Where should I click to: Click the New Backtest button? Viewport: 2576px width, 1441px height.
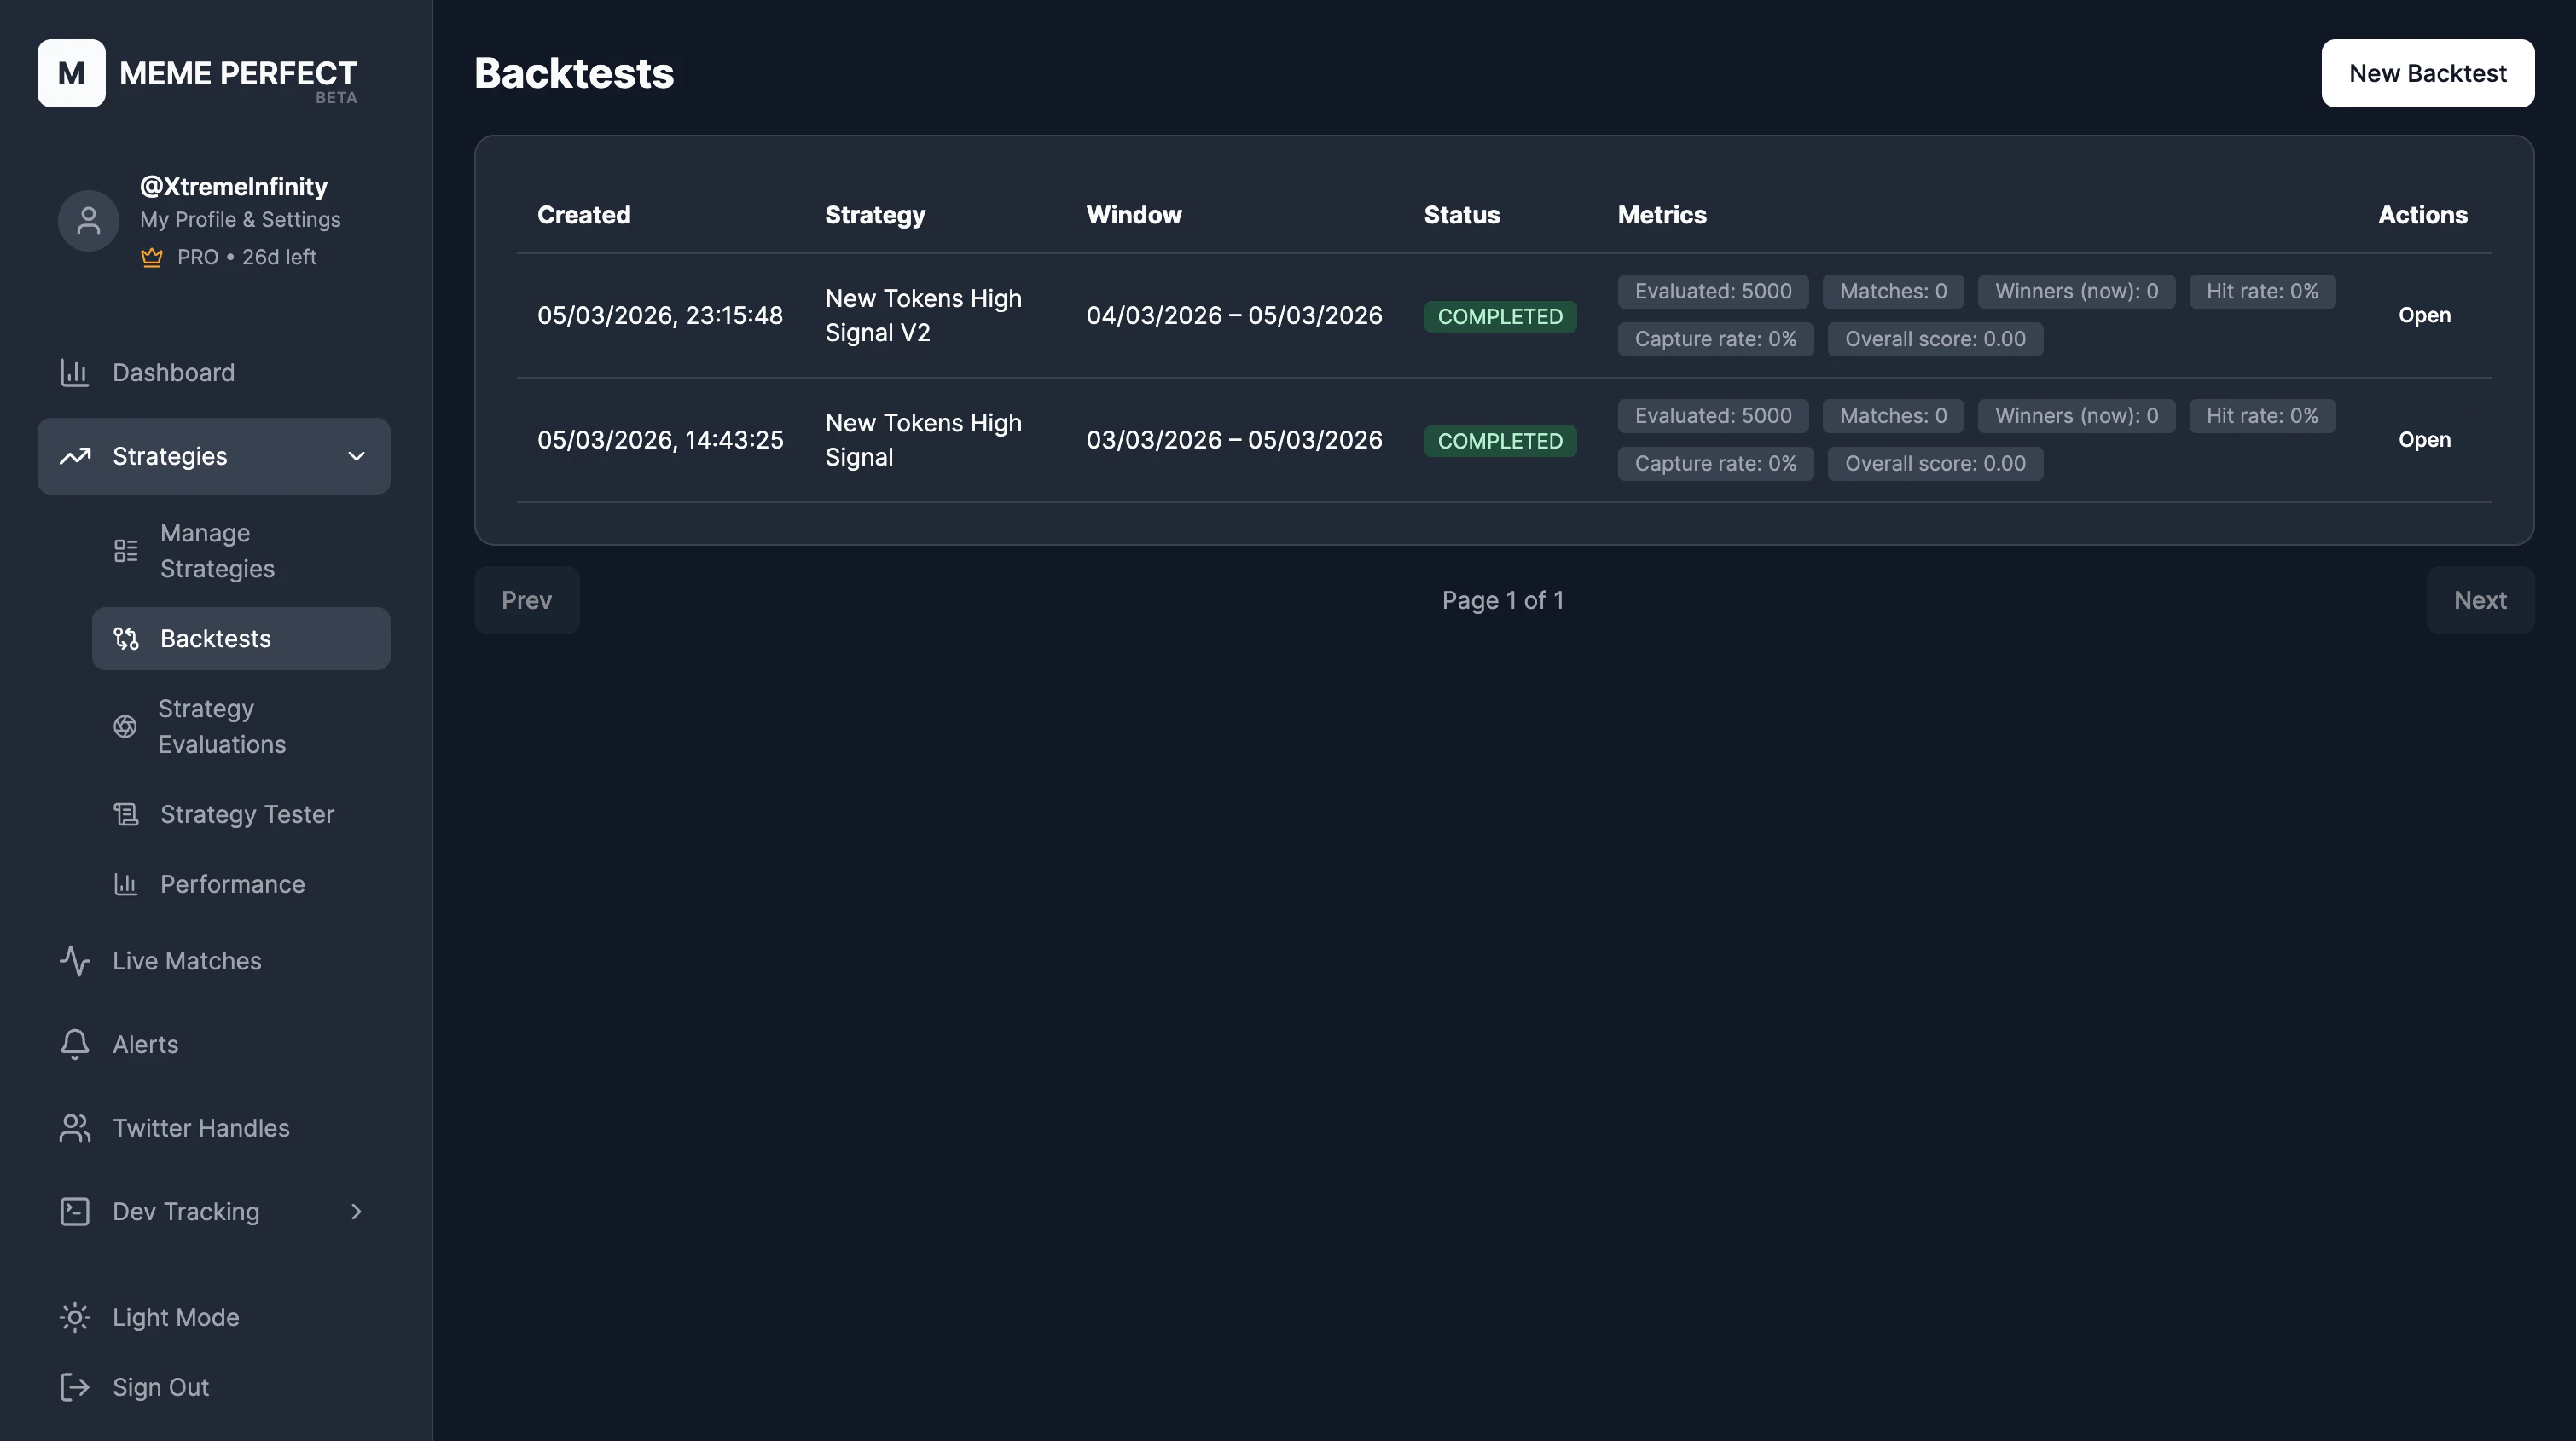click(2427, 73)
